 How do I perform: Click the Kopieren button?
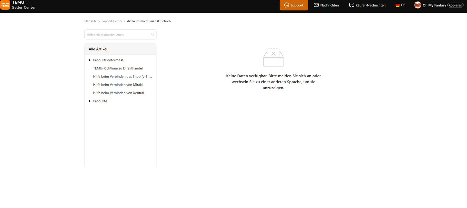click(455, 5)
